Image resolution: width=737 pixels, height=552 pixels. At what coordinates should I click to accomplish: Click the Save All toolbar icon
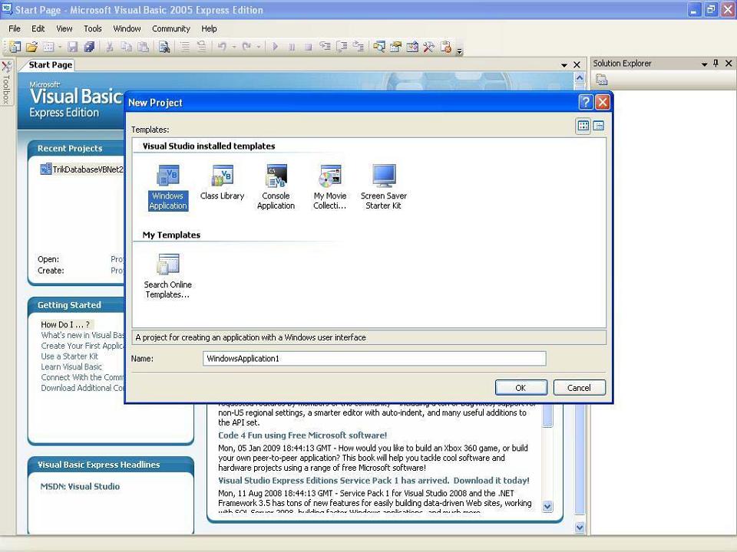(89, 47)
